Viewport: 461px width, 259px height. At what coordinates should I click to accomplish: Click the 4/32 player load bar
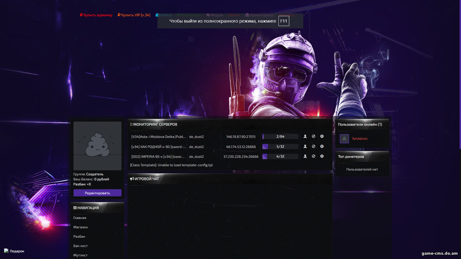point(280,157)
